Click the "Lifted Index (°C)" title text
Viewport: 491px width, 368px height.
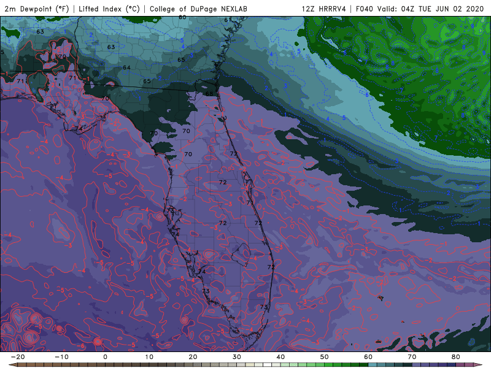[x=109, y=9]
